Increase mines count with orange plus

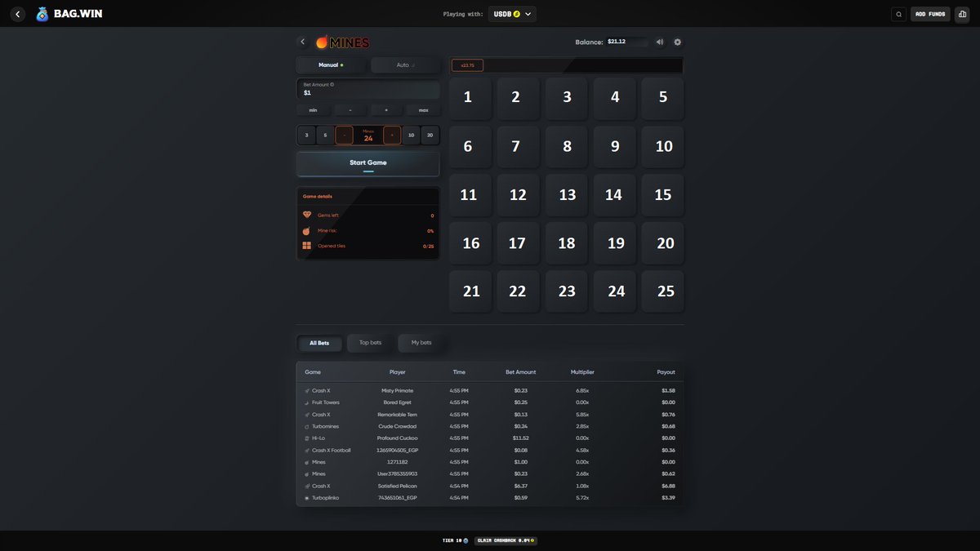(x=392, y=136)
